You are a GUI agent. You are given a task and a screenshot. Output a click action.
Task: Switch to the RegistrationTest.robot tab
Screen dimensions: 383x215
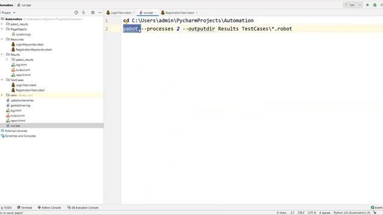pyautogui.click(x=180, y=13)
